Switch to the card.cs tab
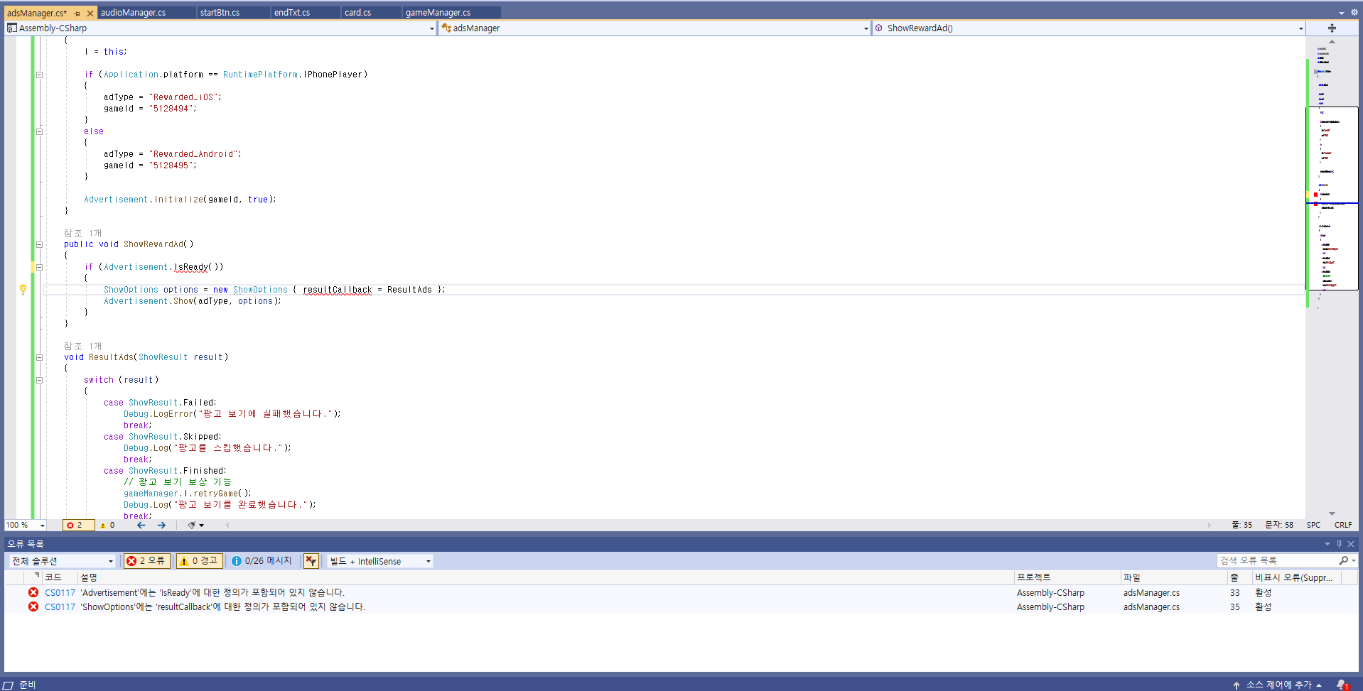Screen dimensions: 1363x691 point(370,13)
